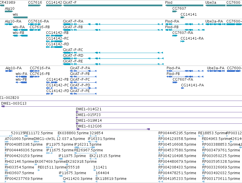
Task: Select EST IP16331.5prime
Action: [x=102, y=139]
